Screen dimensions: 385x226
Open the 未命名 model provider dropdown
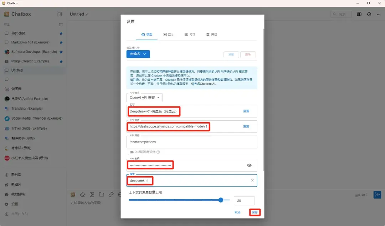138,54
